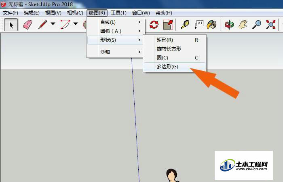Viewport: 283px width, 182px height.
Task: Click the SketchUp app icon in title bar
Action: (x=3, y=4)
